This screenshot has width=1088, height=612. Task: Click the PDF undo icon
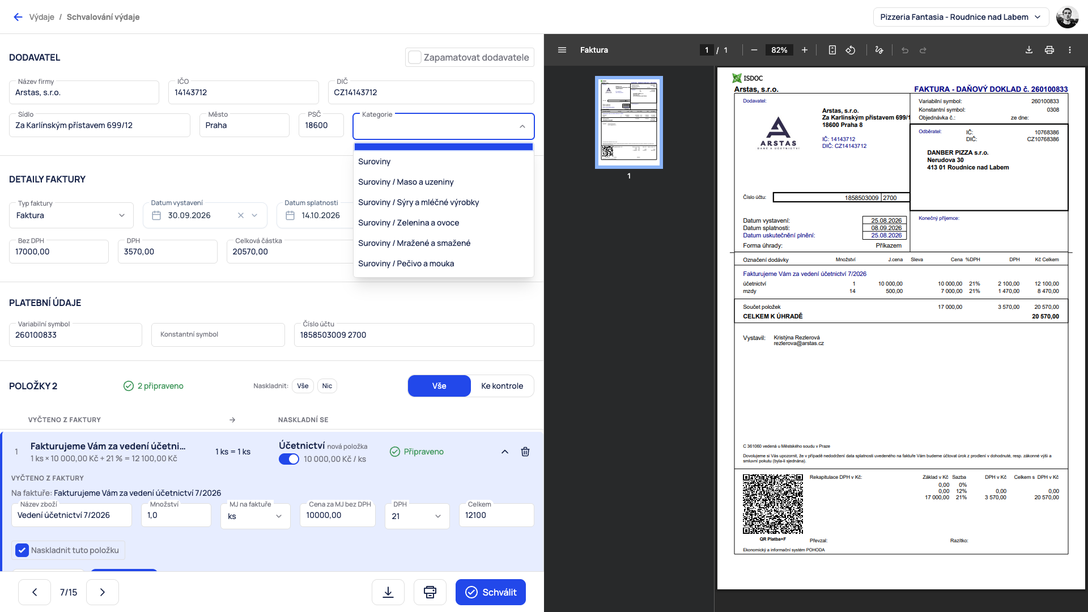pos(905,50)
